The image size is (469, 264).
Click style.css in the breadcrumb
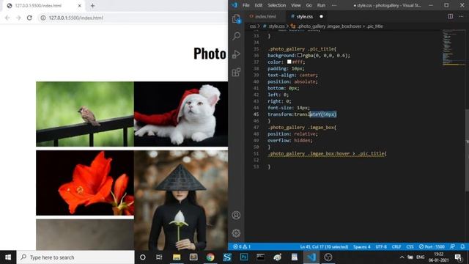pyautogui.click(x=276, y=26)
